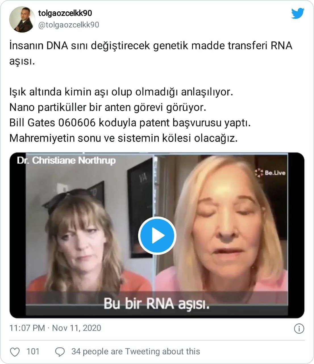Click the Bill Gates 060606 text line
314x364 pixels.
click(x=130, y=123)
